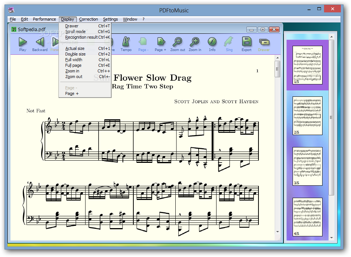The image size is (351, 257).
Task: Open the Info icon
Action: 212,42
